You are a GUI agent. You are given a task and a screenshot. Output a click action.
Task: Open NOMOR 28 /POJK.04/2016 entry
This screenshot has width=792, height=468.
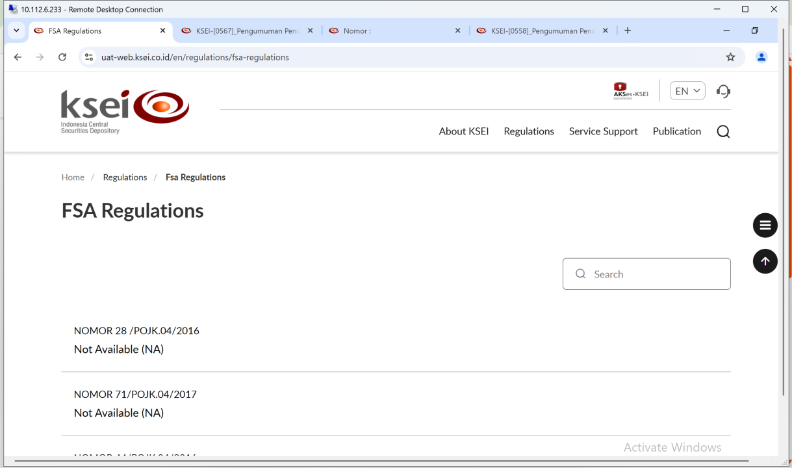(x=136, y=331)
